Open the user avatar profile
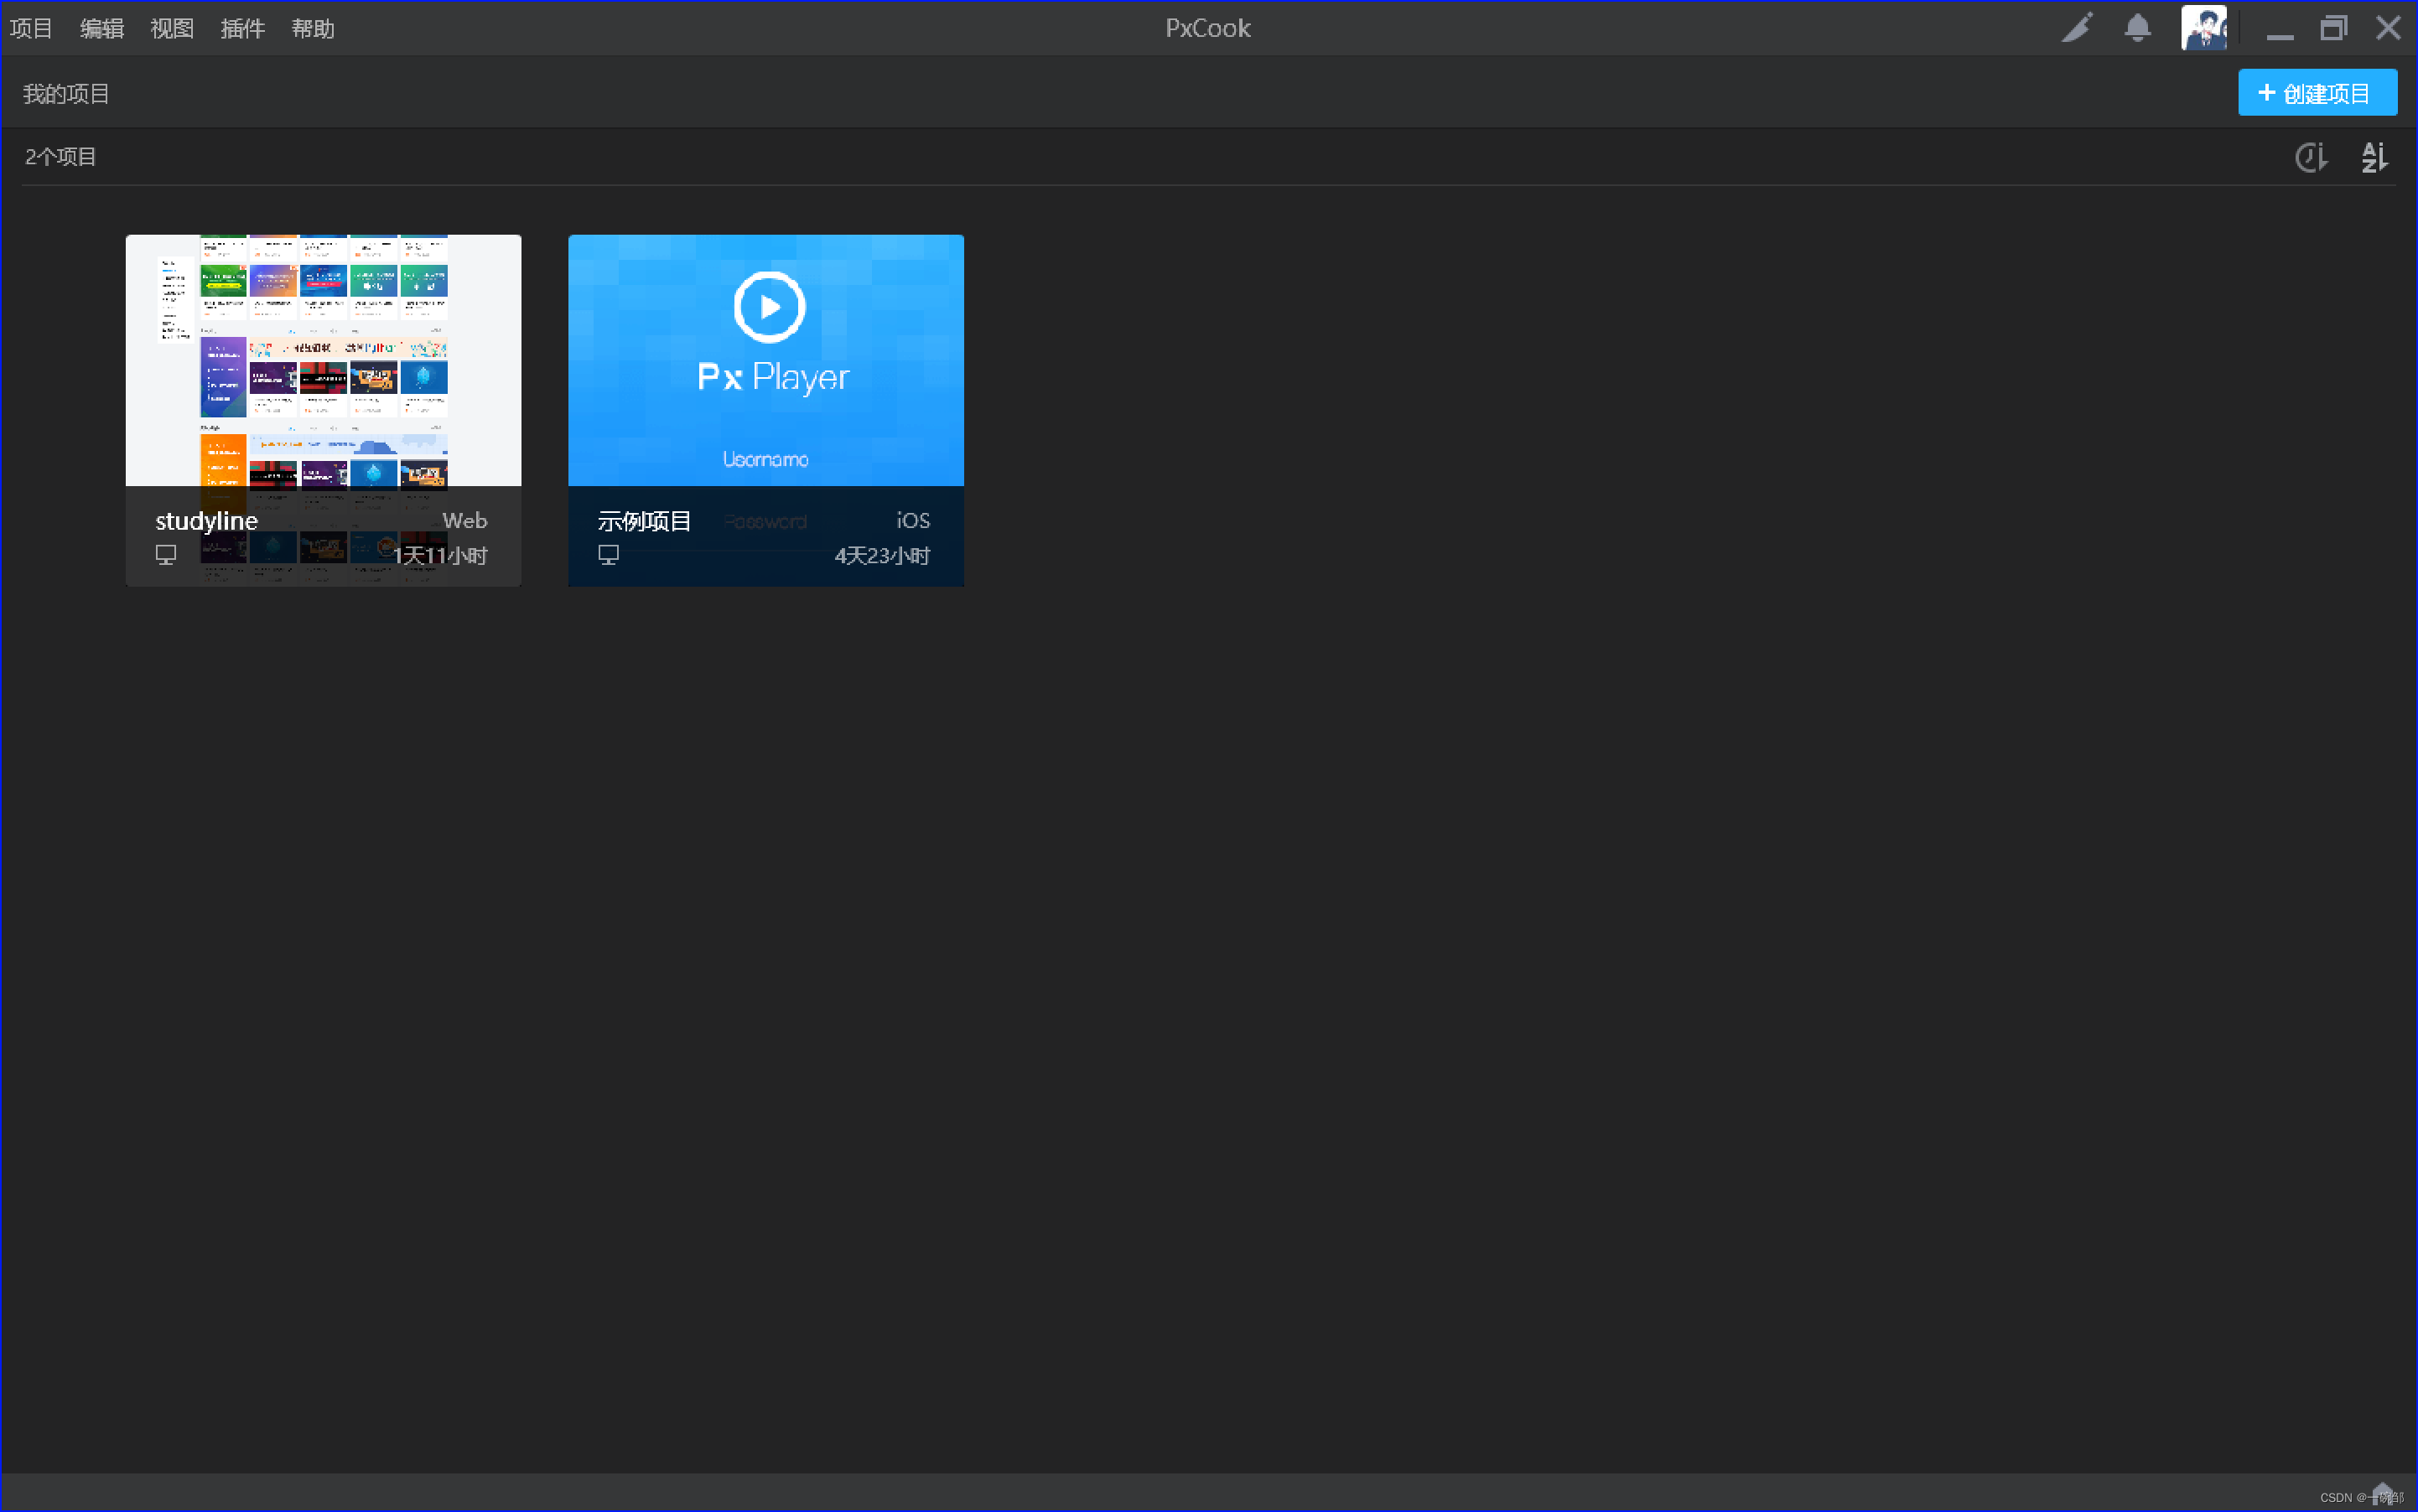Screen dimensions: 2418x1512 2204,27
